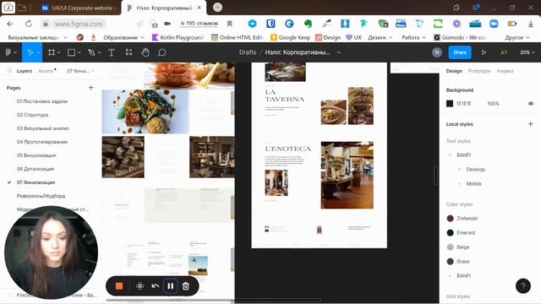Open the Move tool options dropdown arrow
The height and width of the screenshot is (304, 541).
tap(38, 52)
